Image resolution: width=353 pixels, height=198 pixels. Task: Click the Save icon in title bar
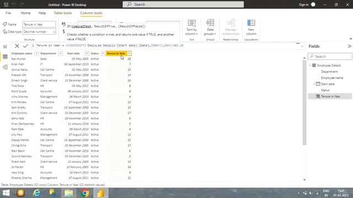[x=6, y=4]
